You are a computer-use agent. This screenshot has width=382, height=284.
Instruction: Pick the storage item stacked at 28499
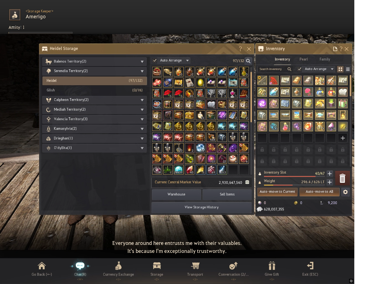tap(179, 170)
